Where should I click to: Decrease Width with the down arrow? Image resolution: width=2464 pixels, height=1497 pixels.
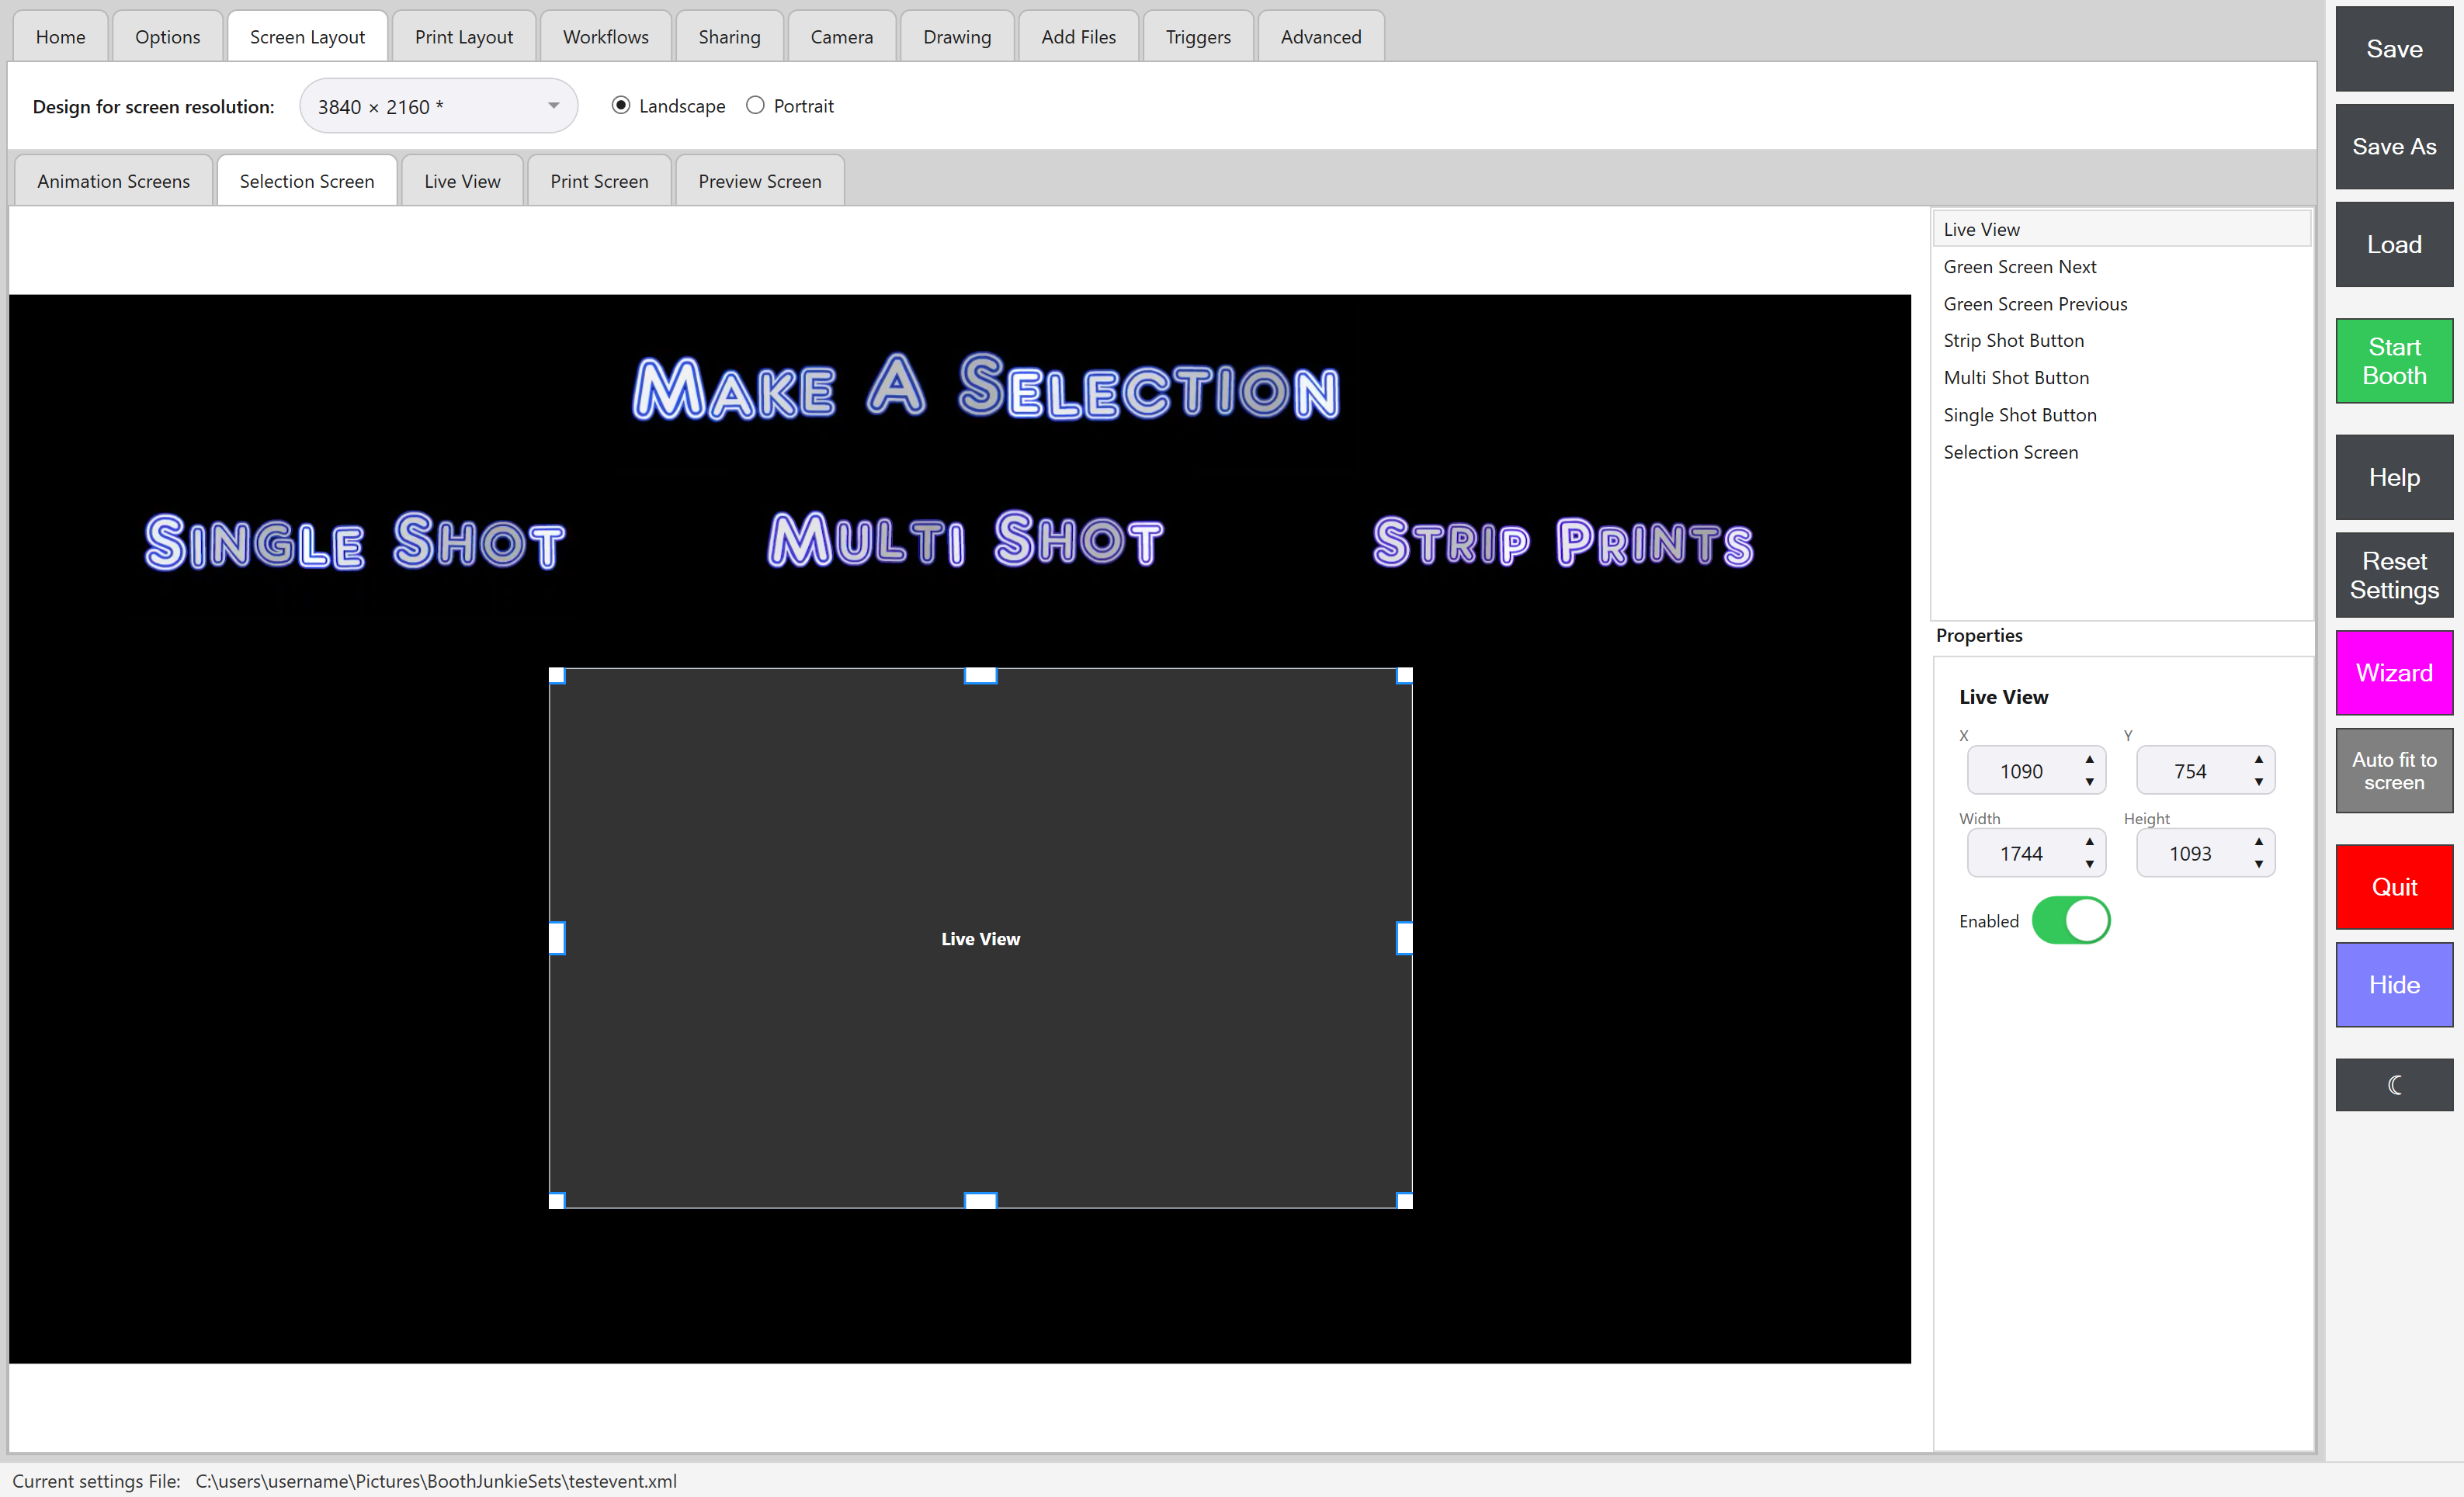pyautogui.click(x=2089, y=864)
